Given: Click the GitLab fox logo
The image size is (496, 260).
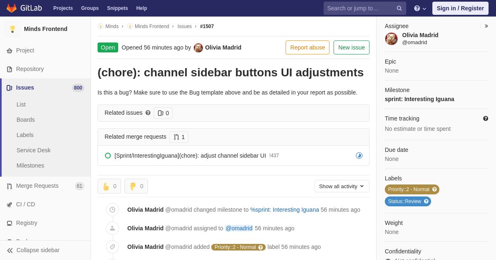Looking at the screenshot, I should pyautogui.click(x=12, y=8).
